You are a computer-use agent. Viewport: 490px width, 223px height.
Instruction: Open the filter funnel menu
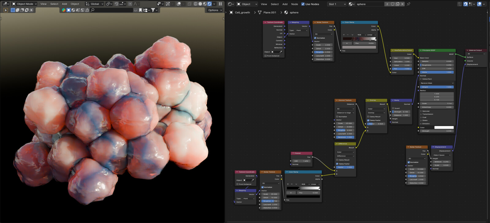154,10
